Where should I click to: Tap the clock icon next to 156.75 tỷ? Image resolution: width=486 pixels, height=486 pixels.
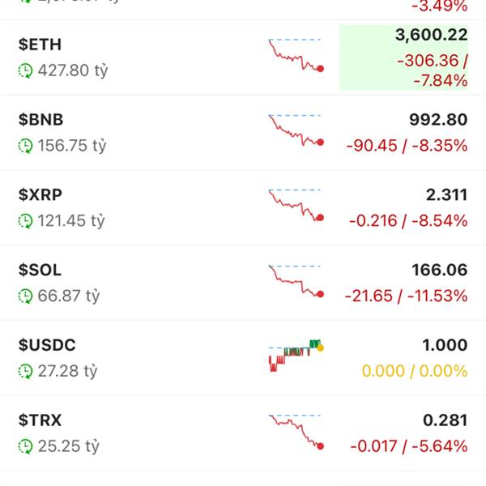point(26,146)
